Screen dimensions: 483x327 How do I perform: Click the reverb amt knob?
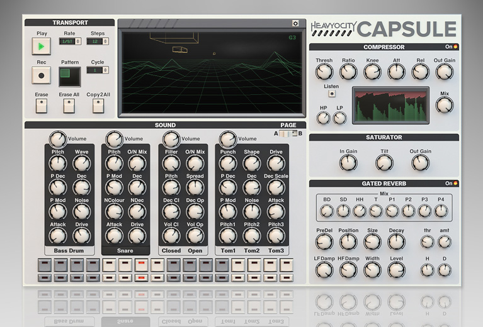coord(445,241)
